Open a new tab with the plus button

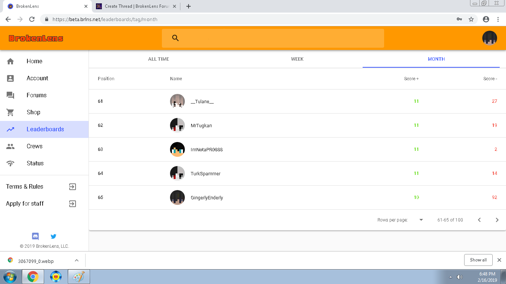[189, 6]
